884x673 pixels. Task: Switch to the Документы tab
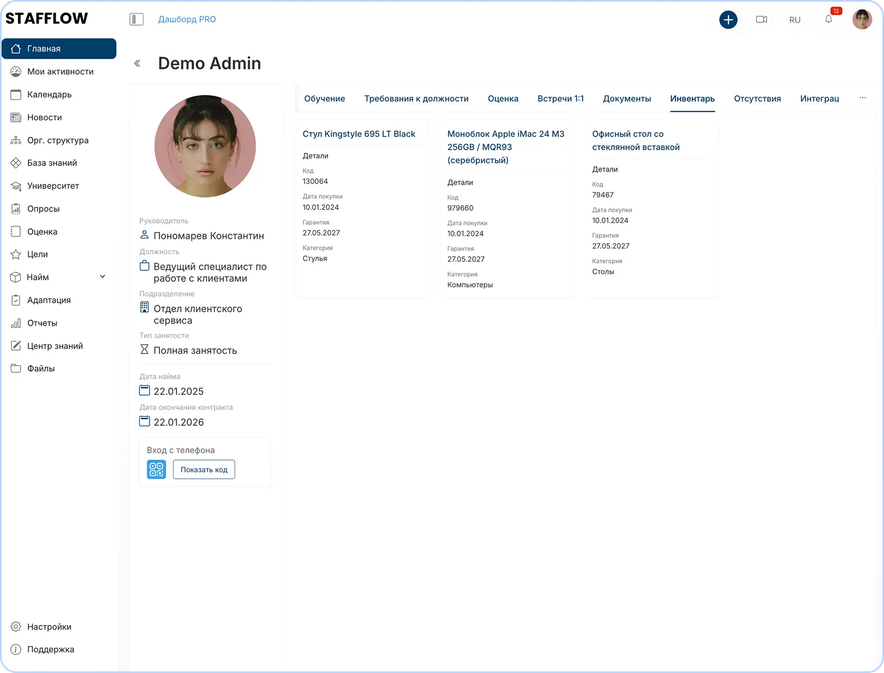coord(626,99)
